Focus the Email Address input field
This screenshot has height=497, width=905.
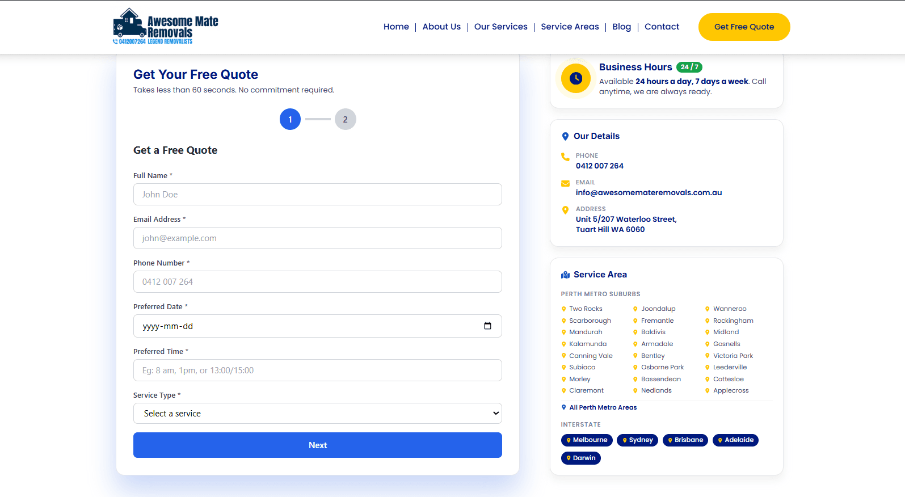(318, 238)
